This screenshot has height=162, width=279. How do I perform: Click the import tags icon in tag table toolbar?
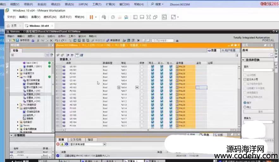[72, 55]
